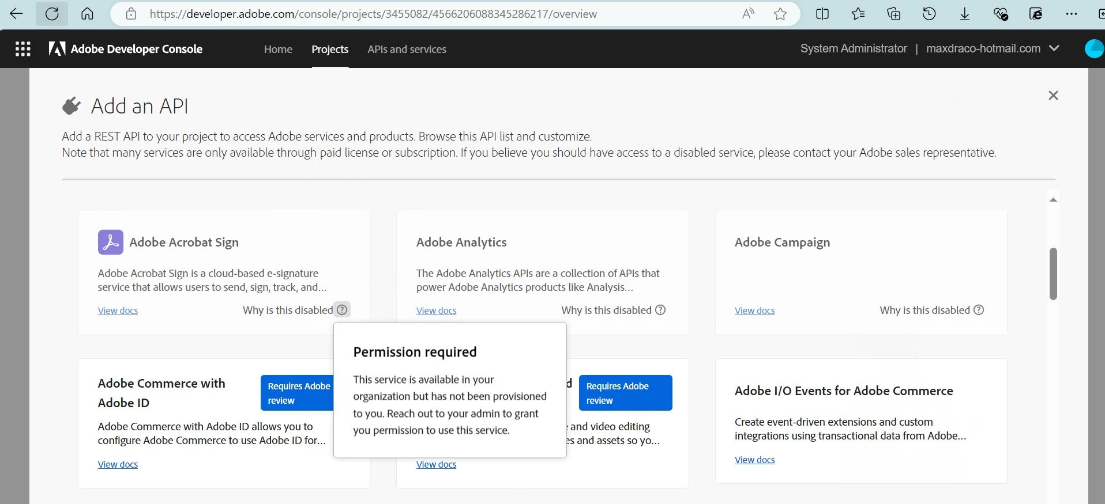This screenshot has width=1105, height=504.
Task: Click the Adobe Acrobat Sign product icon
Action: coord(111,242)
